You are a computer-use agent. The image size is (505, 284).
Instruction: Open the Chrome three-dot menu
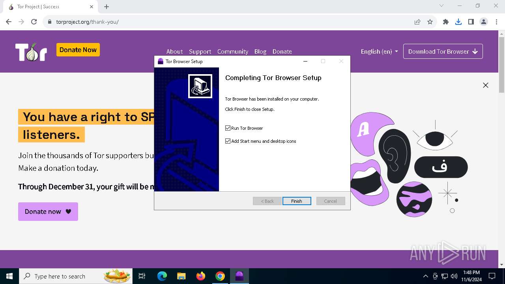[x=496, y=22]
